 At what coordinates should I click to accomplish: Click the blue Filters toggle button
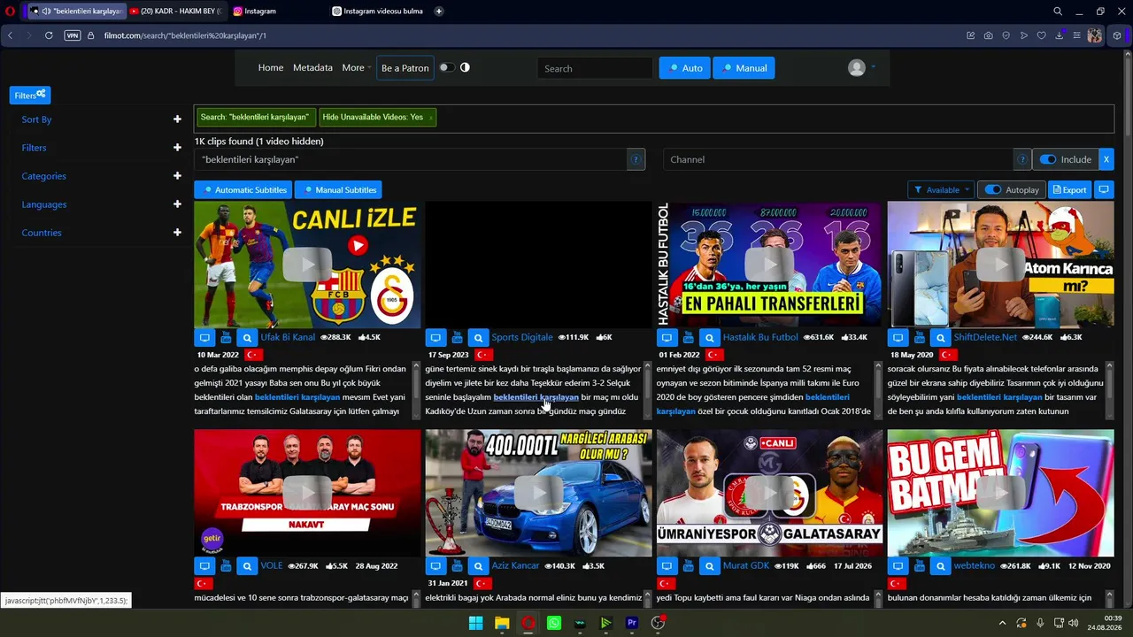click(30, 95)
